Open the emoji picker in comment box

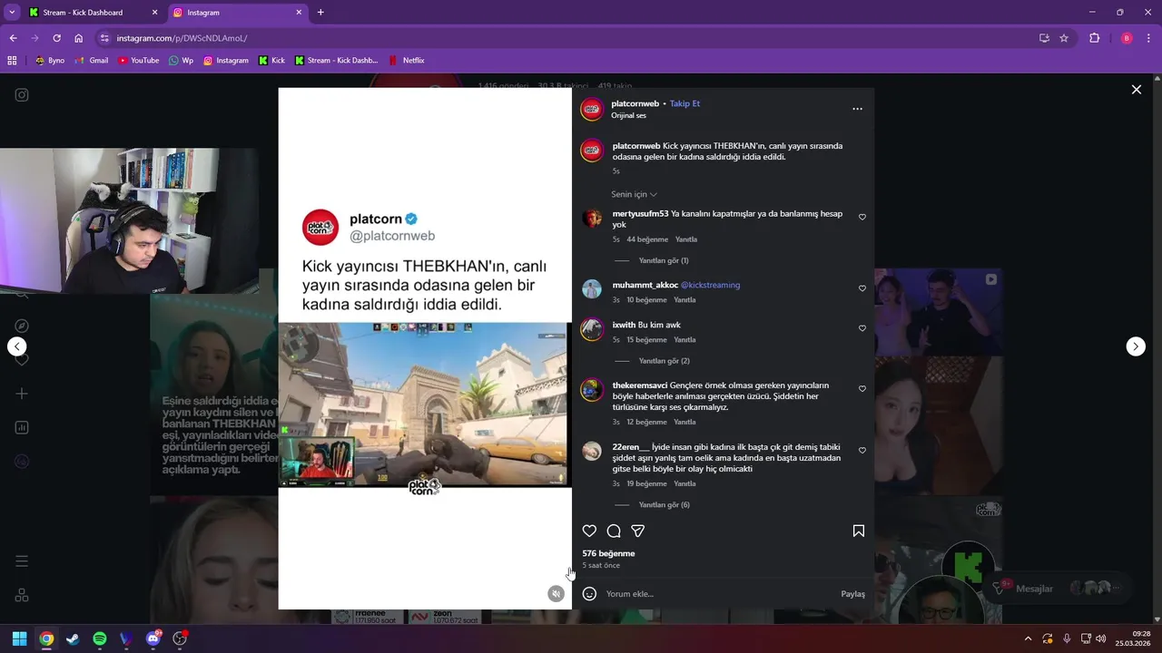[589, 594]
